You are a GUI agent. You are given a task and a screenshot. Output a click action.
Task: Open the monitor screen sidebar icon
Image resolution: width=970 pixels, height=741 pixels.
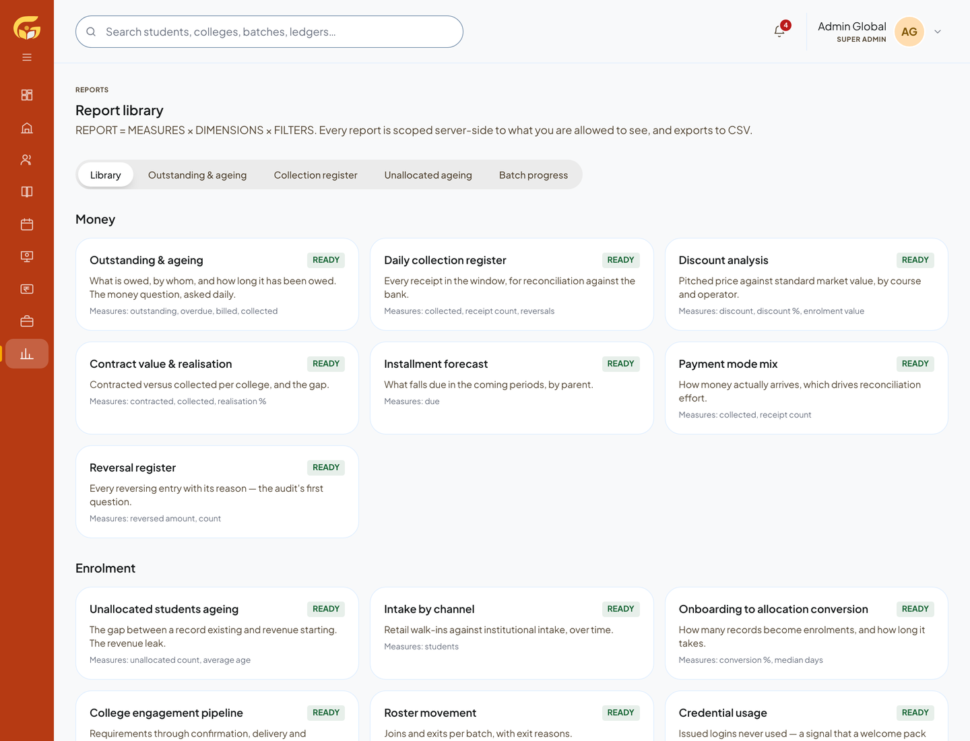pyautogui.click(x=27, y=257)
